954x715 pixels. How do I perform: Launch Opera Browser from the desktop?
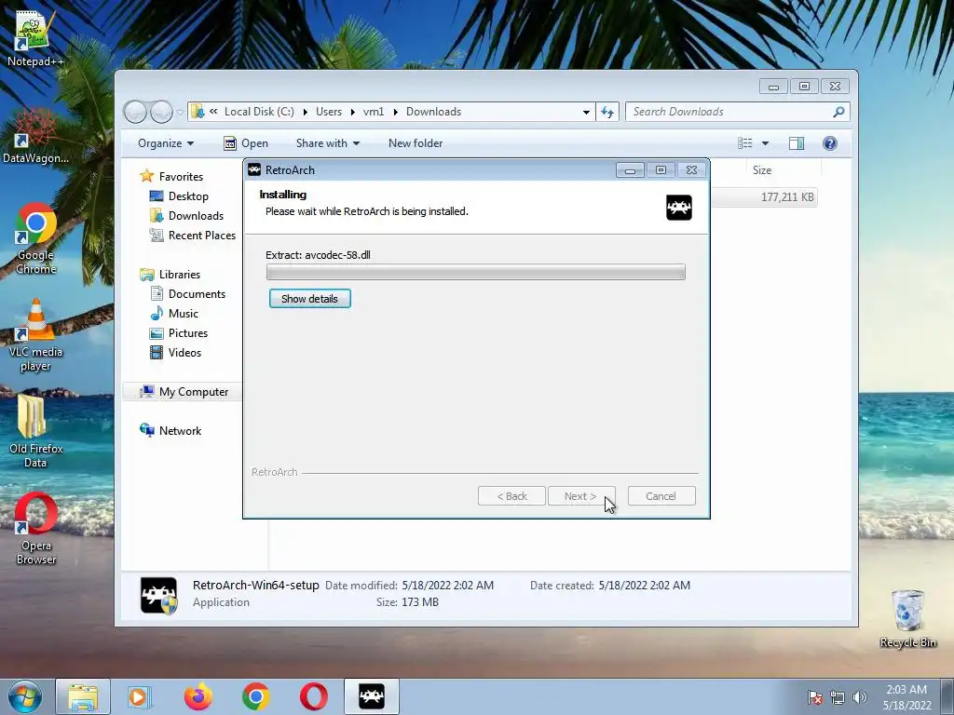pos(35,529)
